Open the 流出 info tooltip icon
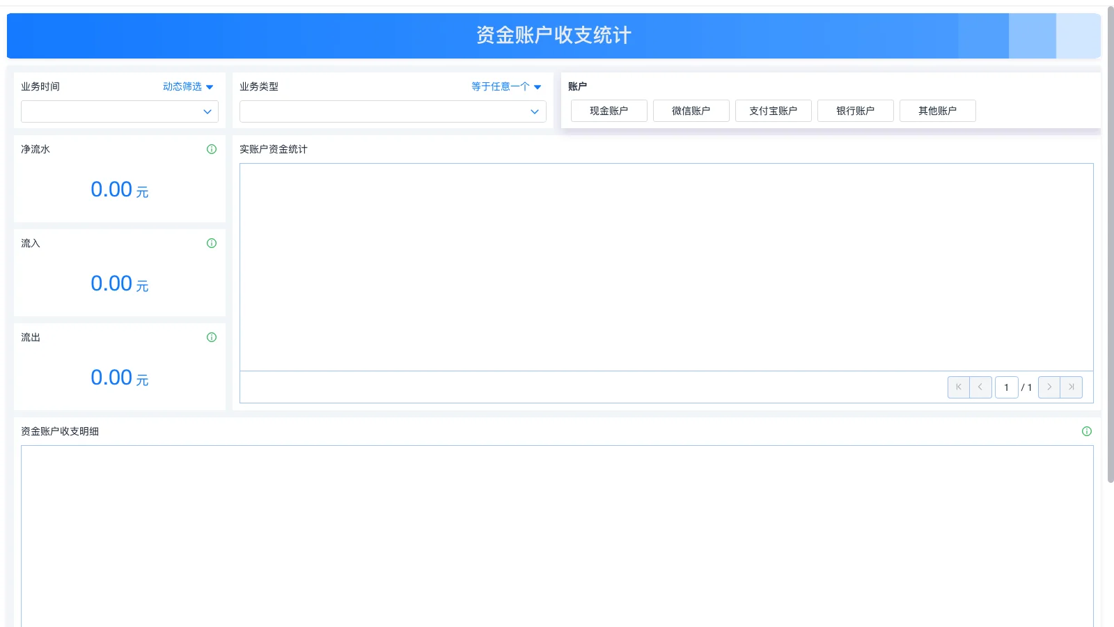This screenshot has width=1114, height=627. point(211,337)
